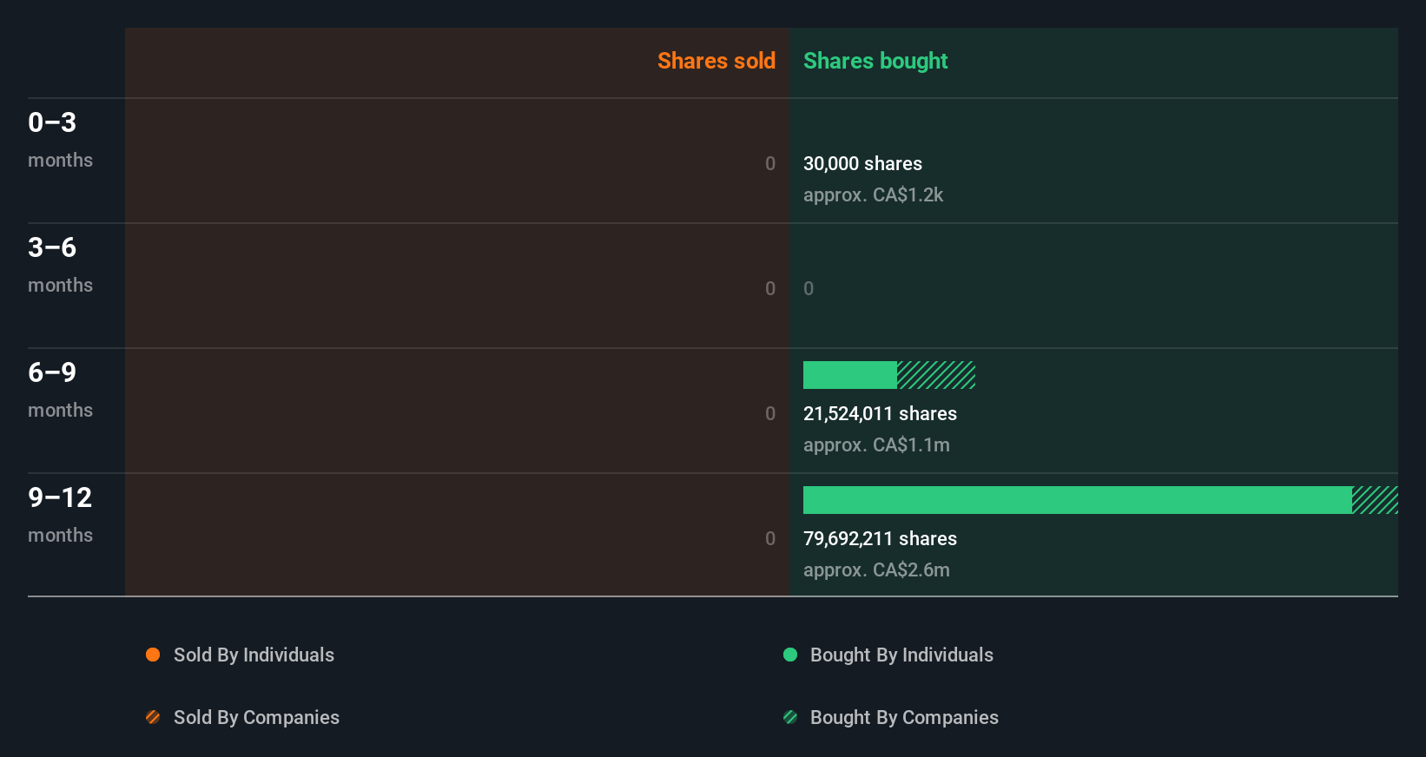
Task: Click the Shares bought column header
Action: (x=875, y=61)
